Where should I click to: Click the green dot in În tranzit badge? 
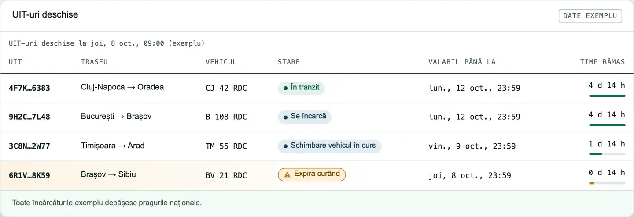click(286, 88)
